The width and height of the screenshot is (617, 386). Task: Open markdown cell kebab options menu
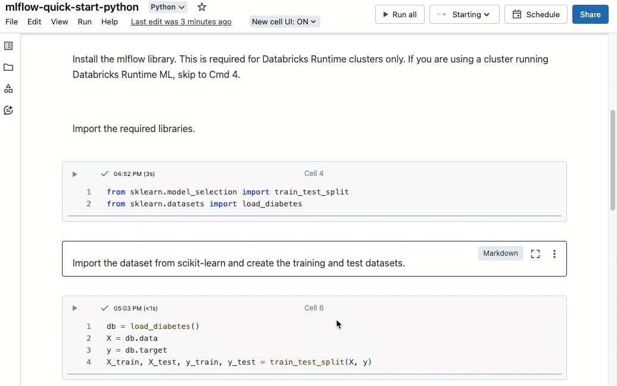point(554,254)
